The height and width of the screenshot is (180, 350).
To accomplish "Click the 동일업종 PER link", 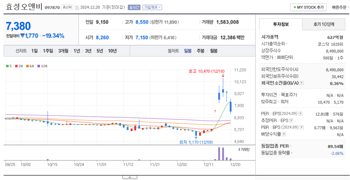I will pos(275,146).
